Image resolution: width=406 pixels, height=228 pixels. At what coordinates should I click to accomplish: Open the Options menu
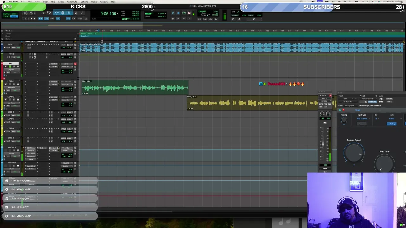pyautogui.click(x=84, y=2)
